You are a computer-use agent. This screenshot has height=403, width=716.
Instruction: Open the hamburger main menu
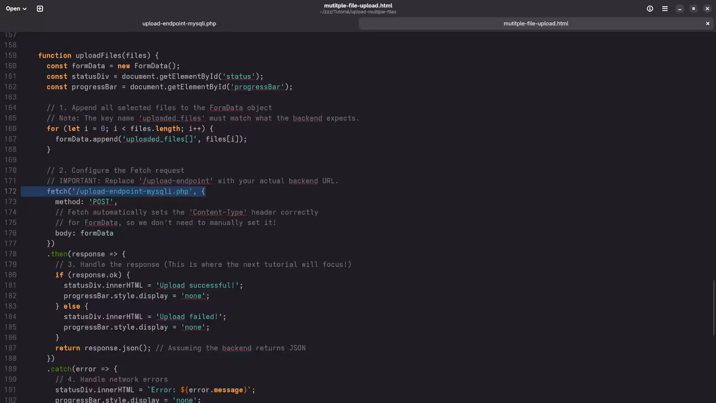pos(665,8)
